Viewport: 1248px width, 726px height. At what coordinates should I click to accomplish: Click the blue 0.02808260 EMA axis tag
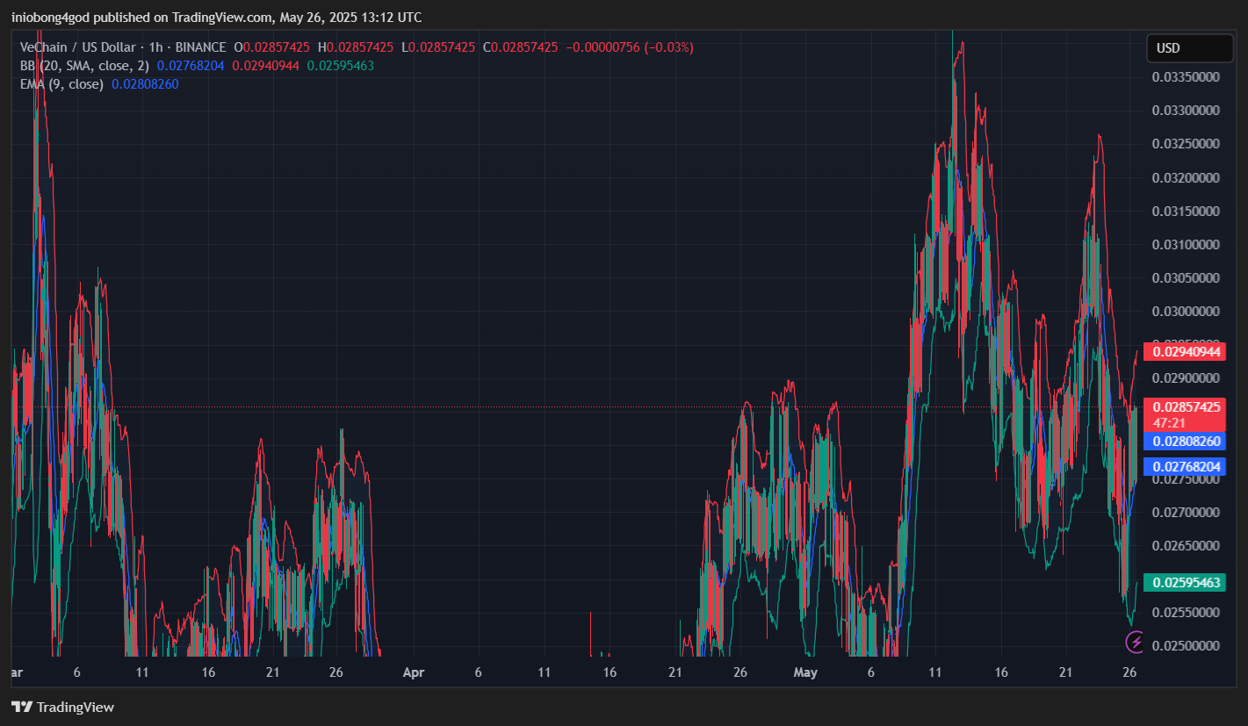(1187, 442)
